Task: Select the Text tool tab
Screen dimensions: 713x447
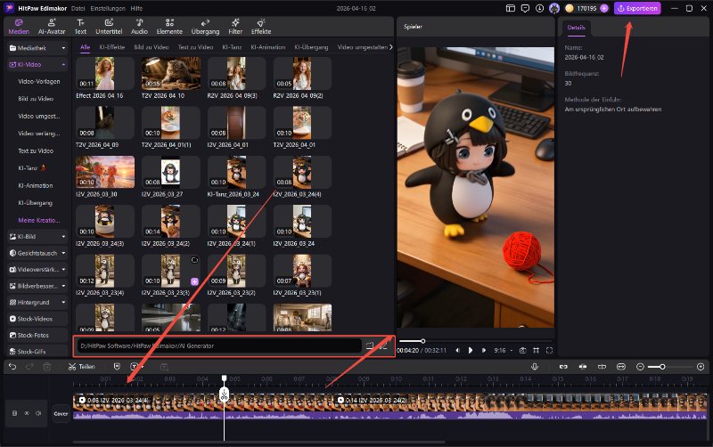Action: click(x=80, y=27)
